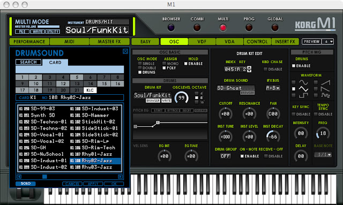The width and height of the screenshot is (343, 205).
Task: Click the SOLO button in DRUMSOUND
Action: 26,184
